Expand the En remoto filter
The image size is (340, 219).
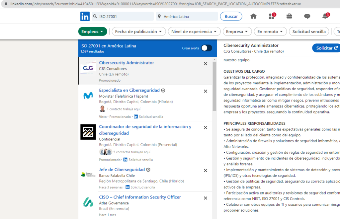point(270,32)
